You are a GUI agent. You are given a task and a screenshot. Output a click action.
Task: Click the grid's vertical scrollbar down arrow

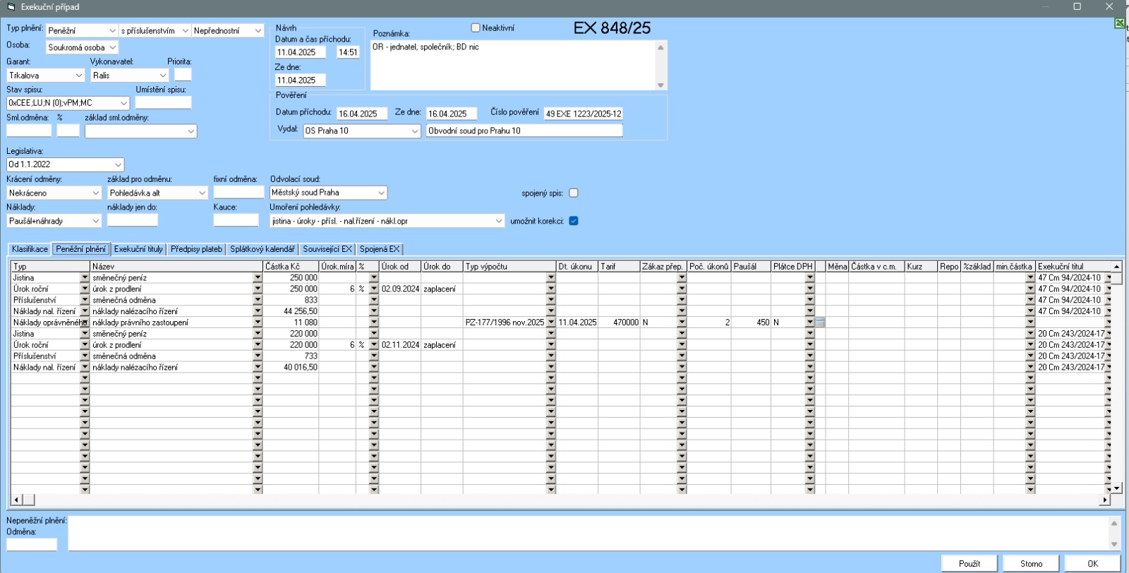pyautogui.click(x=1116, y=488)
